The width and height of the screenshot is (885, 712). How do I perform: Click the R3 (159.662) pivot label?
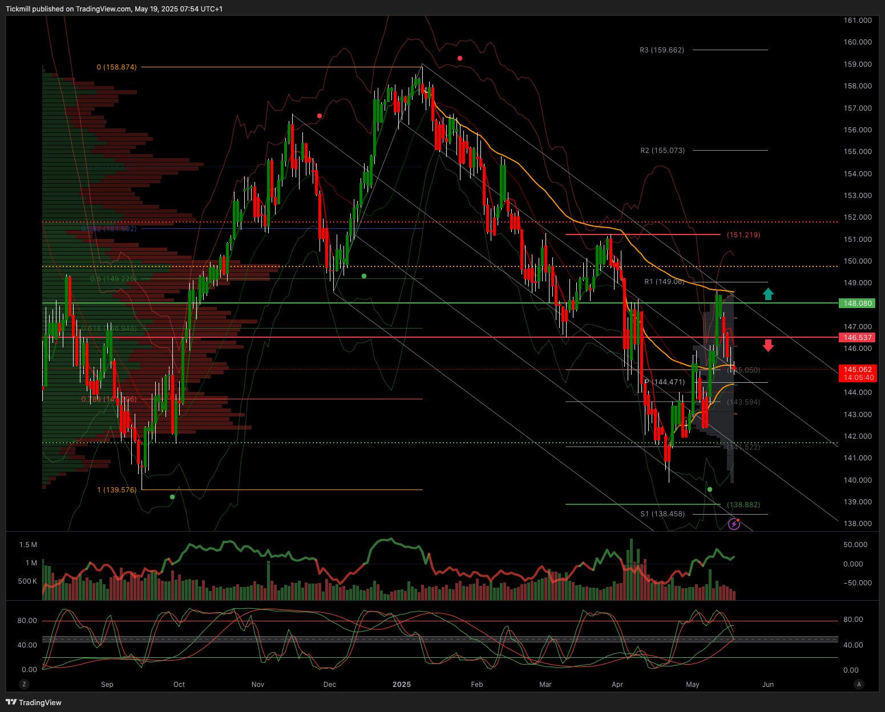[662, 50]
